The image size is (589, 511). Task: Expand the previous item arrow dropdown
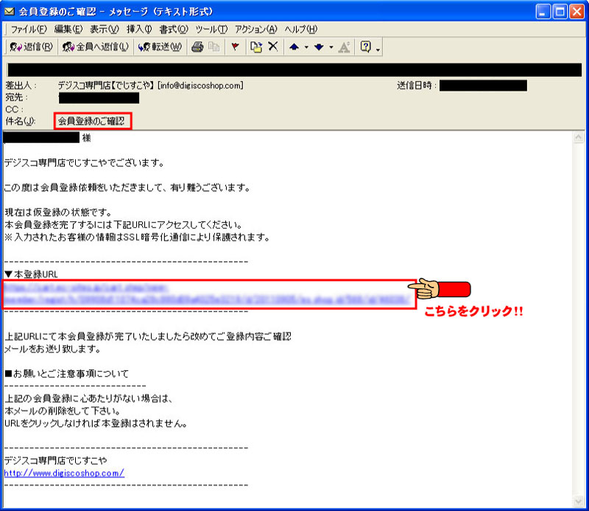(x=306, y=47)
